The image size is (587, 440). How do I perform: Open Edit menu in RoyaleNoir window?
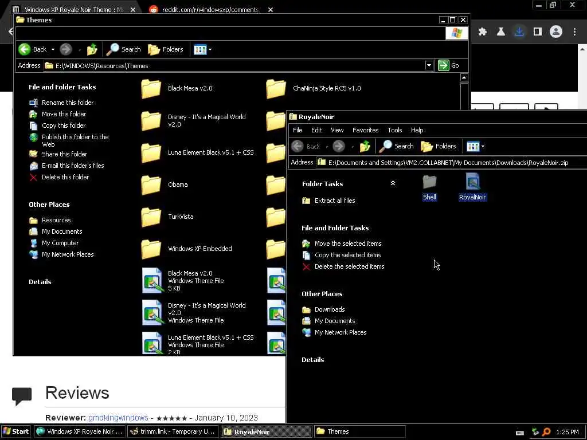coord(316,130)
